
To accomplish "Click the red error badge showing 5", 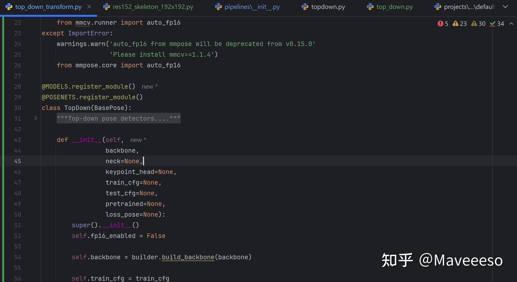I will (x=443, y=23).
